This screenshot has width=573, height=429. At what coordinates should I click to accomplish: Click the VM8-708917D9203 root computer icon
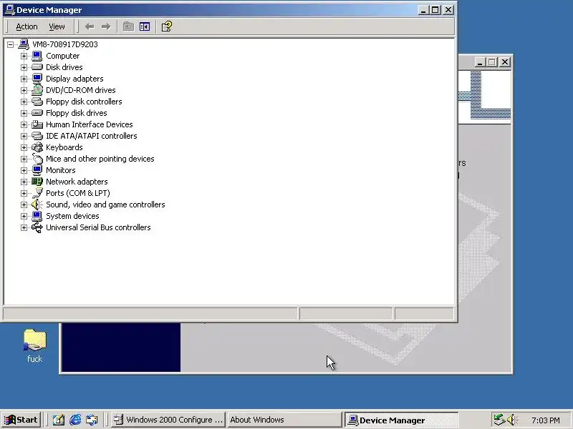click(x=24, y=44)
